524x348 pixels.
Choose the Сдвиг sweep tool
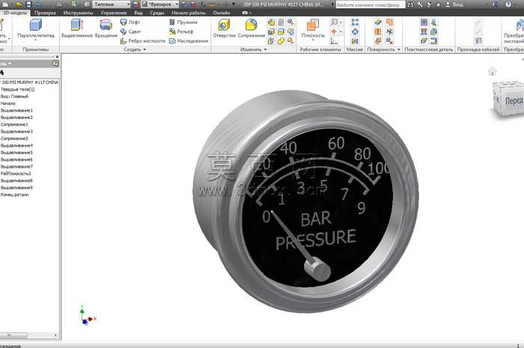point(131,31)
